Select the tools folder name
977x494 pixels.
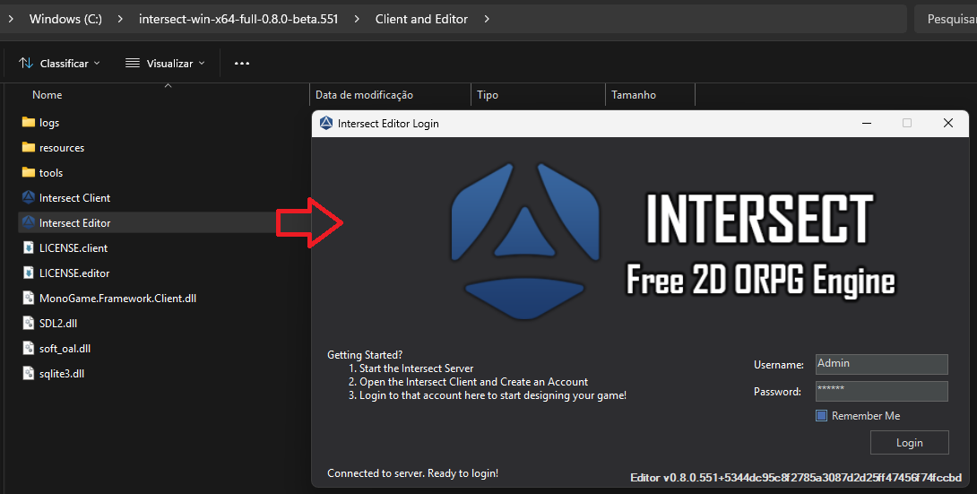[51, 172]
